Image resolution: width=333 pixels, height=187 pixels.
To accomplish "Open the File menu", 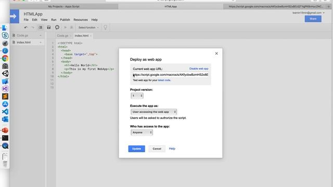I will point(26,20).
